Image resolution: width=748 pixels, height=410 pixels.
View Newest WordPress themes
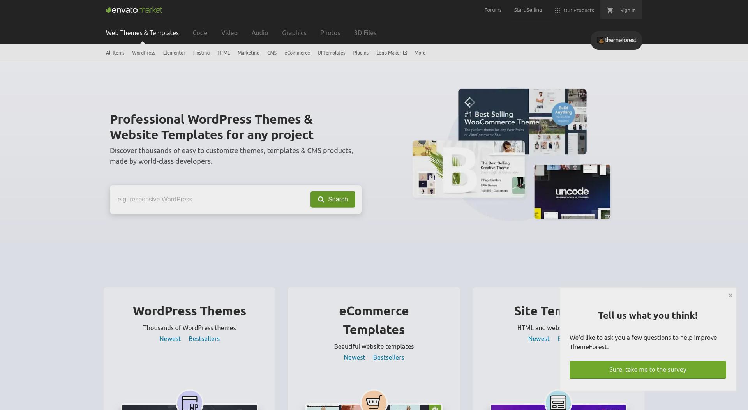point(170,339)
